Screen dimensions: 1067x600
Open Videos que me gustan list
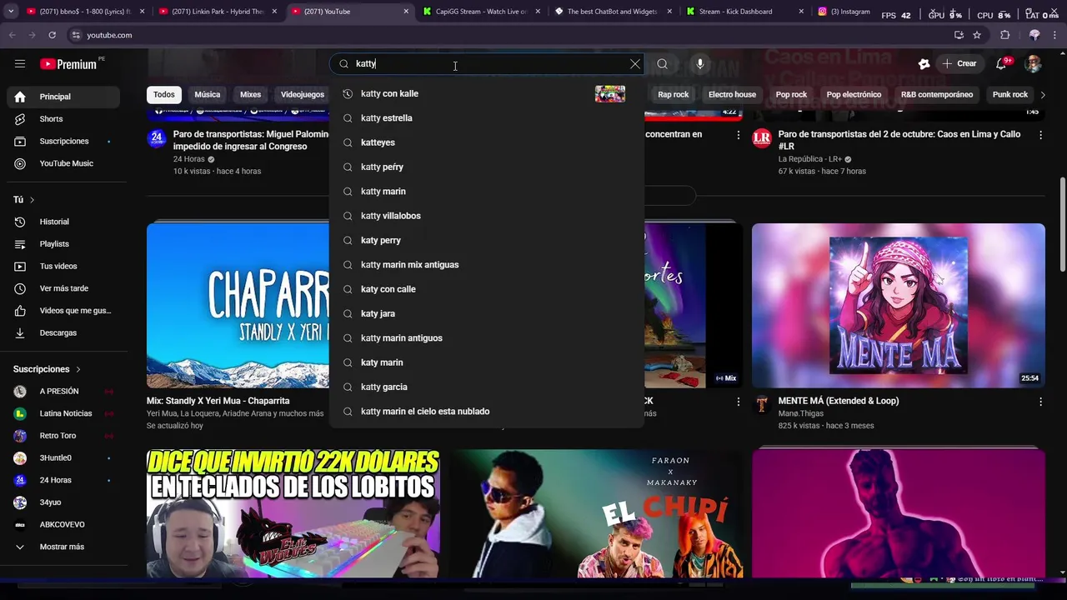click(64, 310)
